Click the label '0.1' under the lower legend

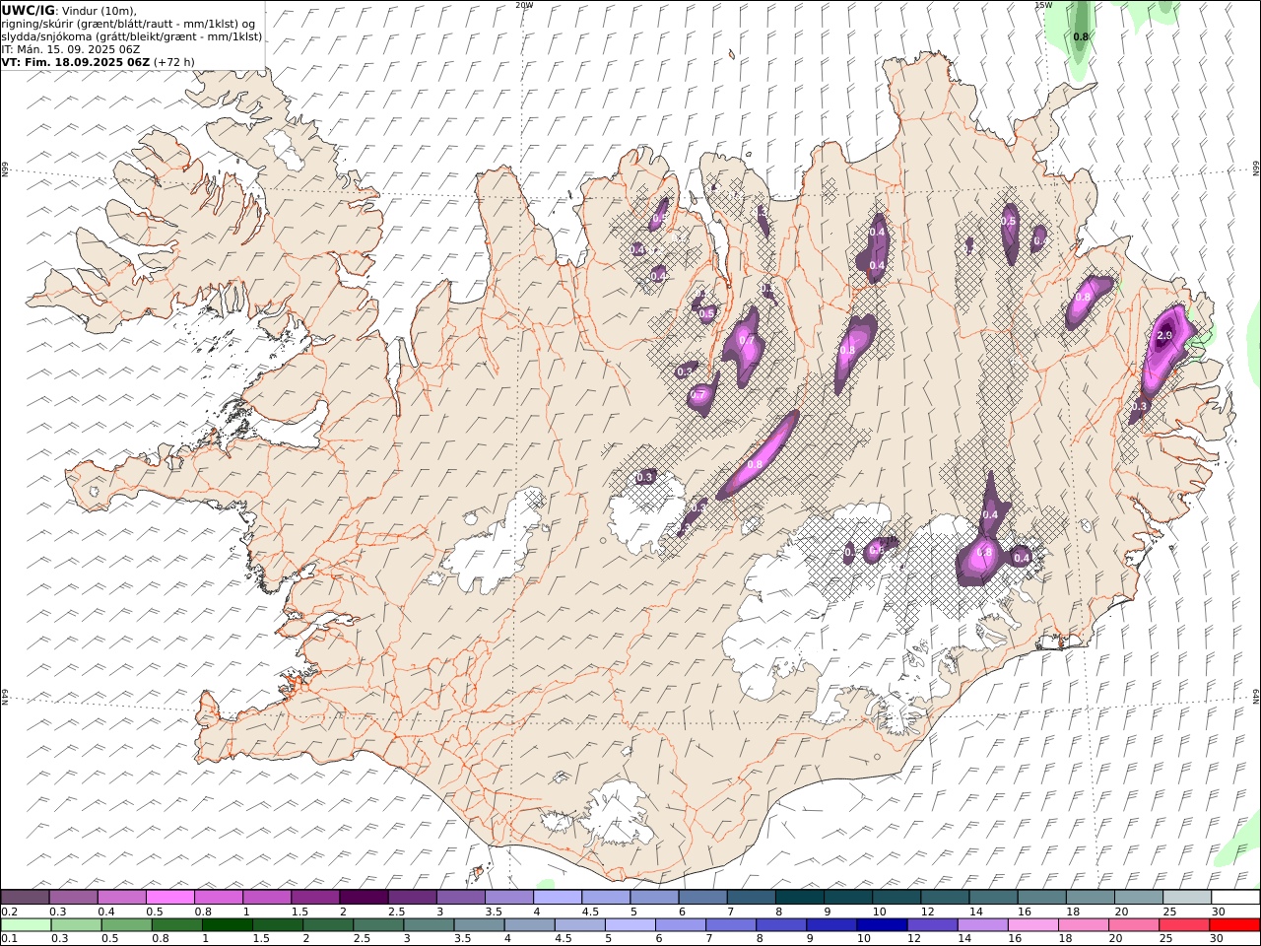(9, 939)
